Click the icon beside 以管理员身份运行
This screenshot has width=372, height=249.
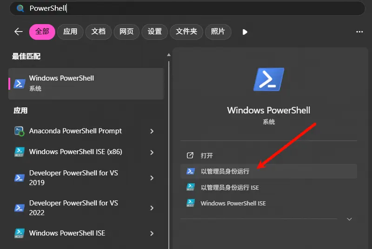tap(191, 171)
